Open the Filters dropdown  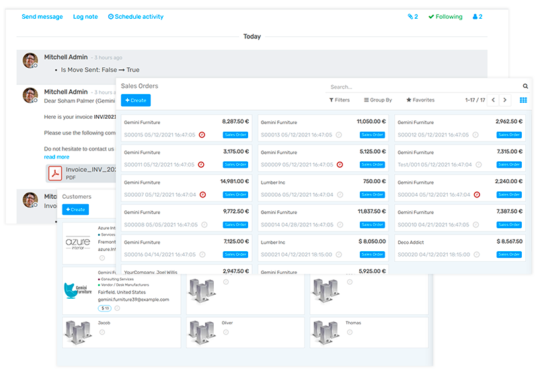tap(340, 100)
